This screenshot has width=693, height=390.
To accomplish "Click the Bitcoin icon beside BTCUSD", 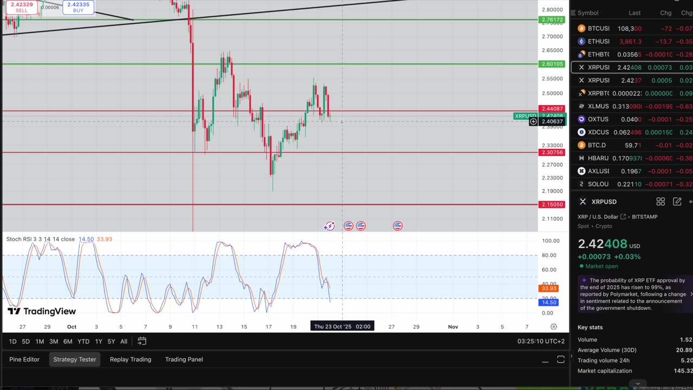I will pos(581,28).
